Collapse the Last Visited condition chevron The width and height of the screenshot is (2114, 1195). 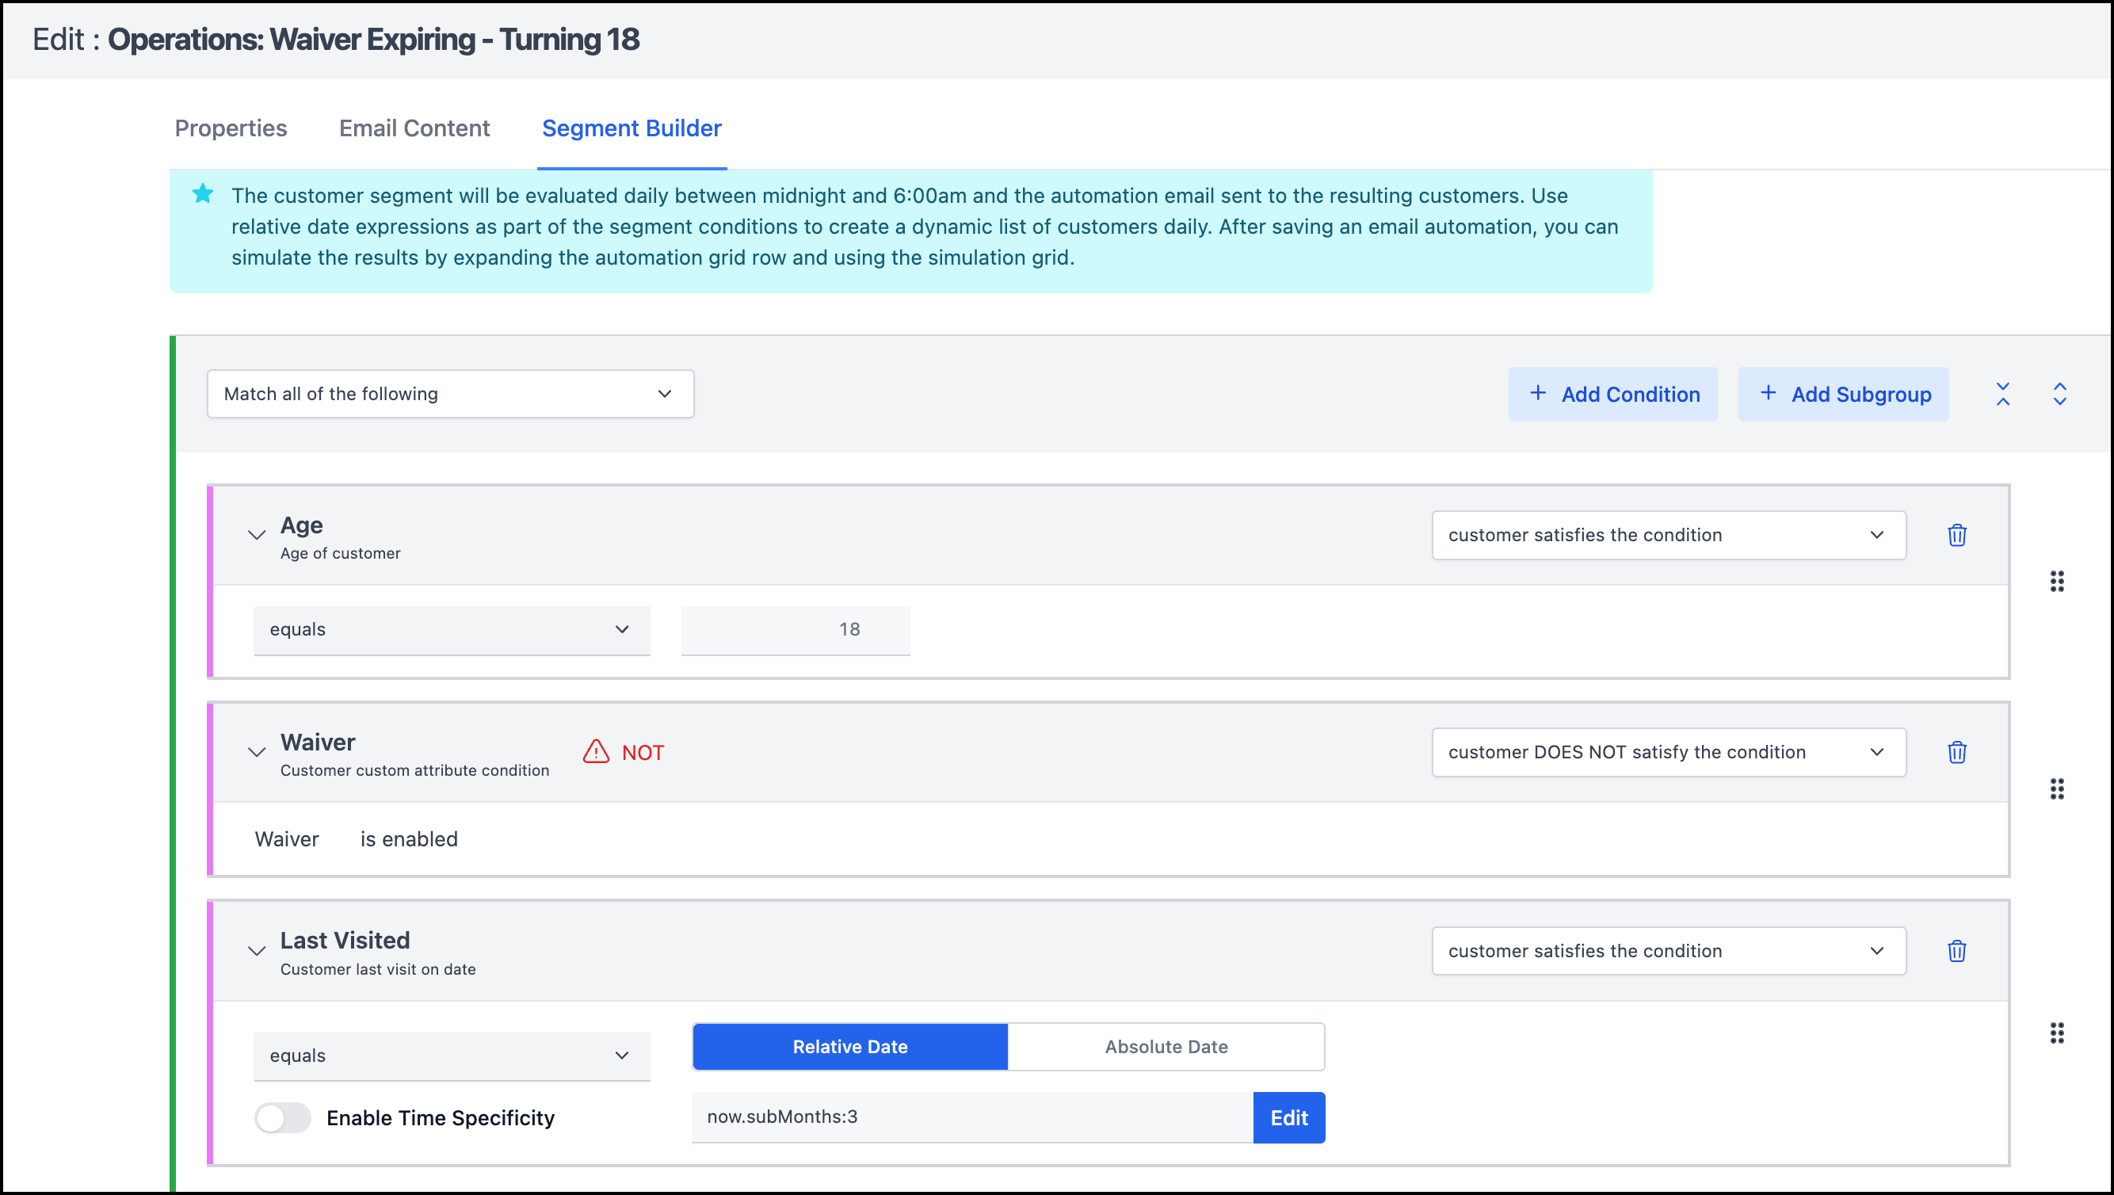click(256, 950)
